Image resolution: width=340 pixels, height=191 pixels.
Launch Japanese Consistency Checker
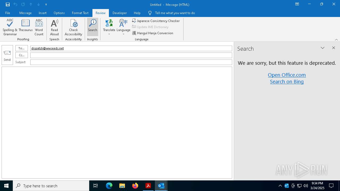[x=156, y=21]
